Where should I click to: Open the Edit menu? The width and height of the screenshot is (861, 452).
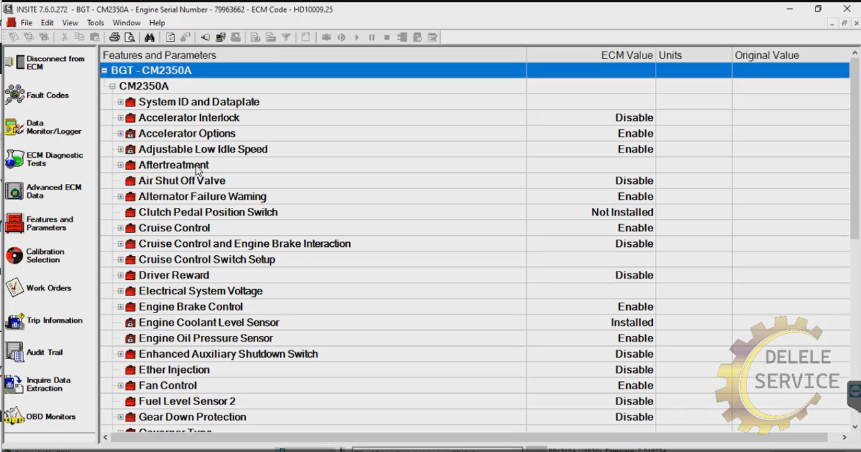47,23
